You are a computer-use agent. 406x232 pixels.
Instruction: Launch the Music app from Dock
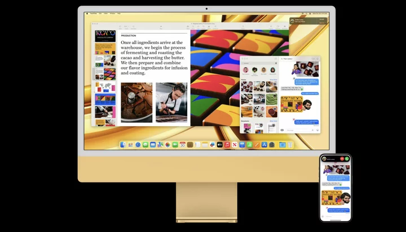coord(227,145)
